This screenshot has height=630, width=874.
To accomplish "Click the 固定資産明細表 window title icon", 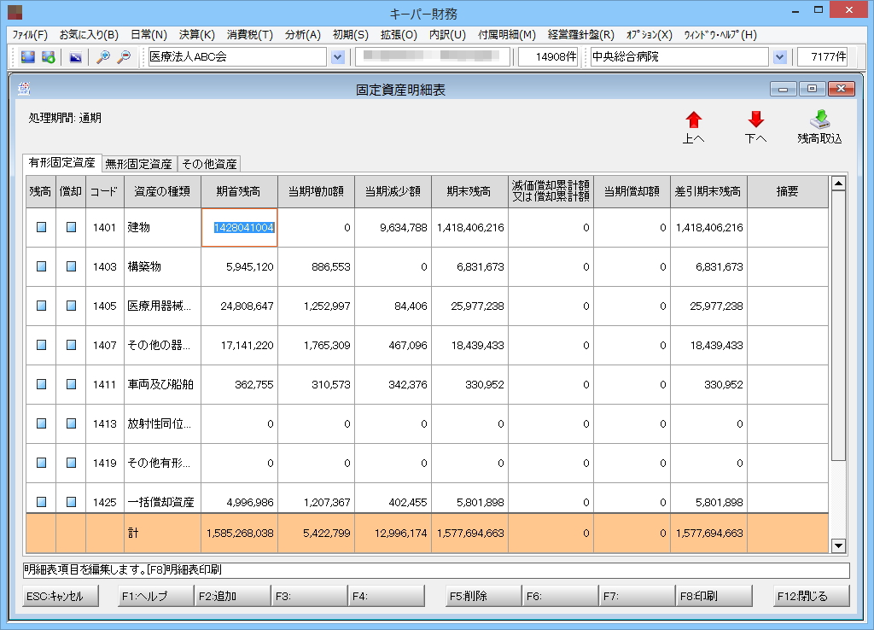I will (x=24, y=89).
